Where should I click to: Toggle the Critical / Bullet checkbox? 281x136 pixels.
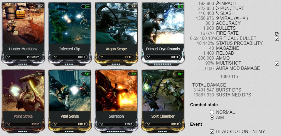pos(277,39)
